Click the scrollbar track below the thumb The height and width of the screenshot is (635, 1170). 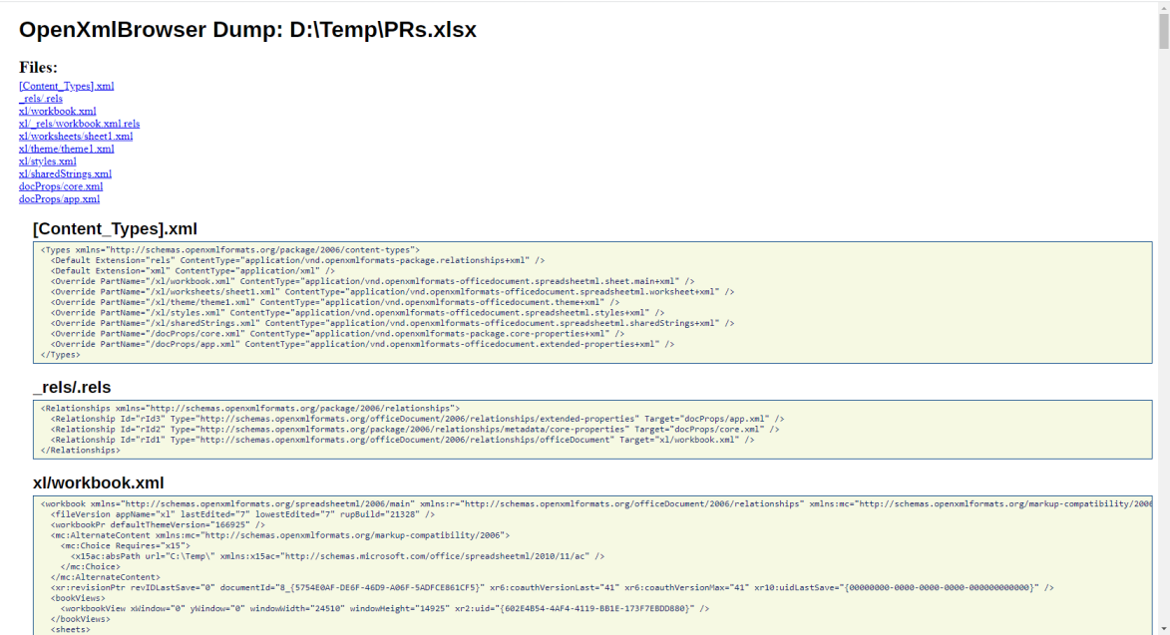click(1162, 299)
